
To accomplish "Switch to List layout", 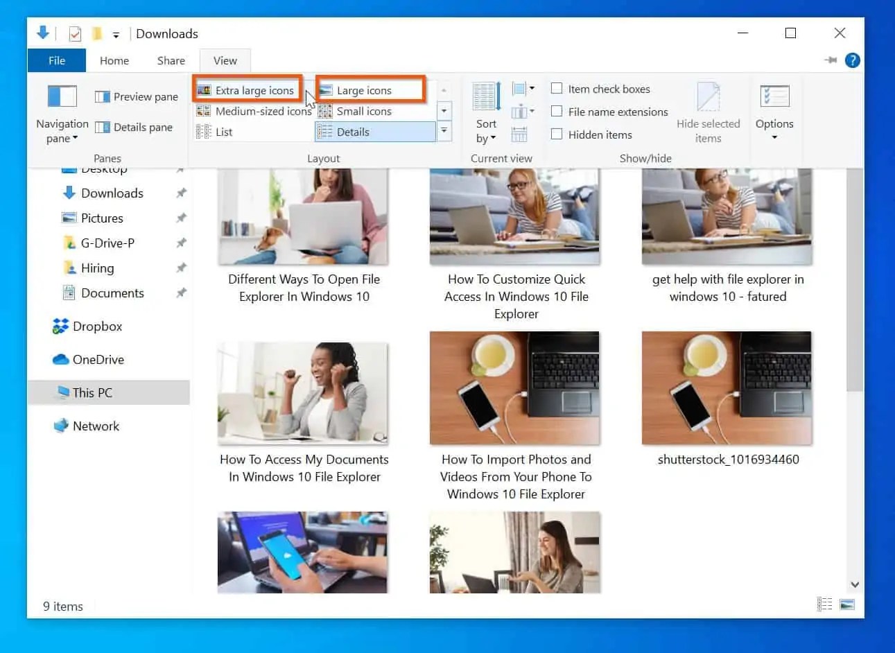I will pyautogui.click(x=223, y=131).
